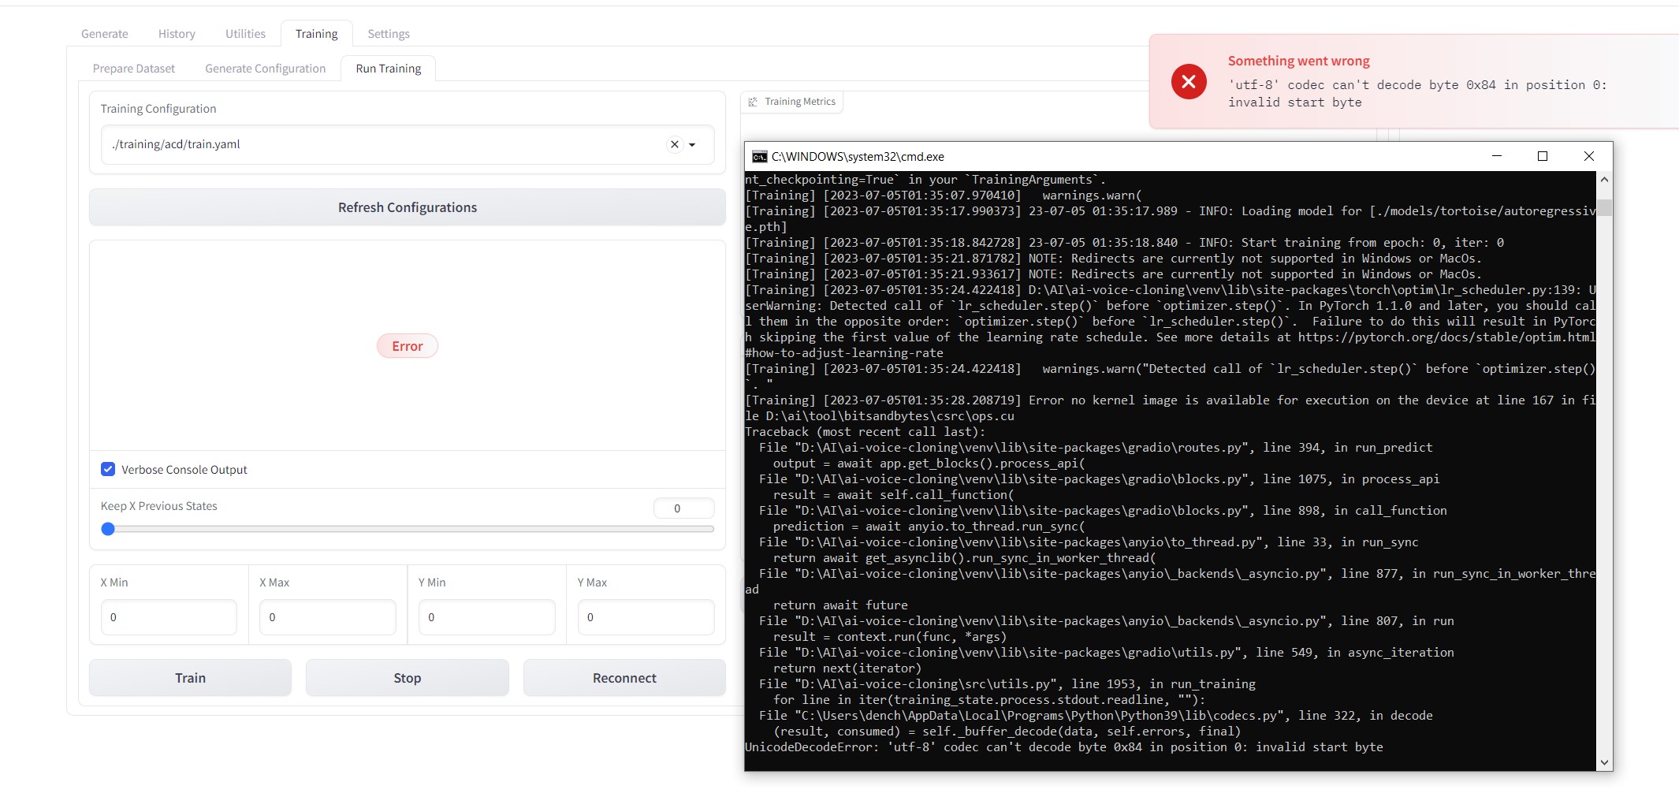Click the cmd scrollbar down arrow
The height and width of the screenshot is (793, 1679).
1604,762
